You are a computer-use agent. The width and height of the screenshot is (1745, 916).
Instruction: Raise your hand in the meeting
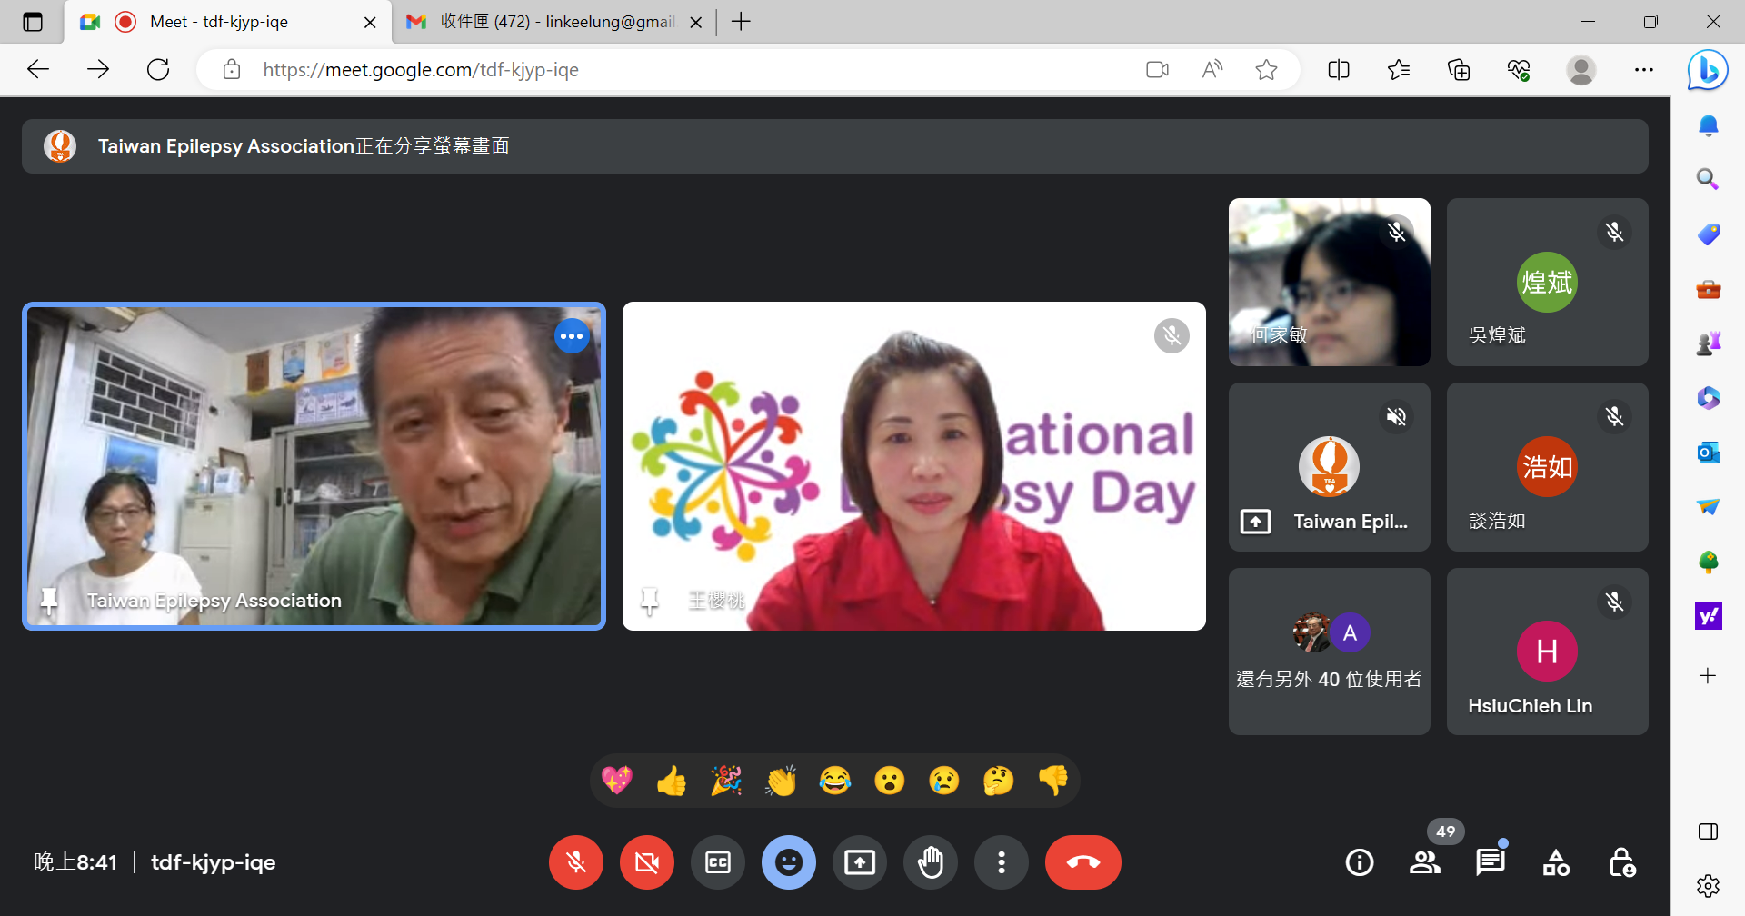pos(930,862)
